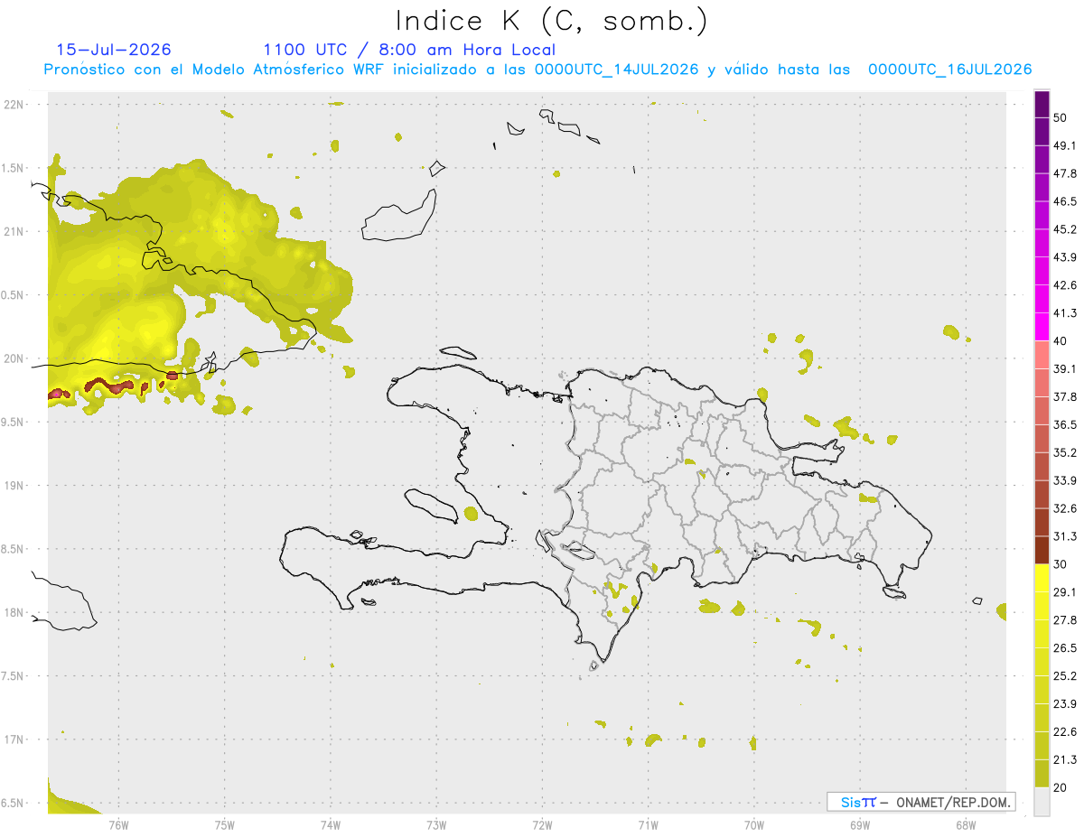The image size is (1084, 837).
Task: Click the "76W" longitude label
Action: click(118, 824)
